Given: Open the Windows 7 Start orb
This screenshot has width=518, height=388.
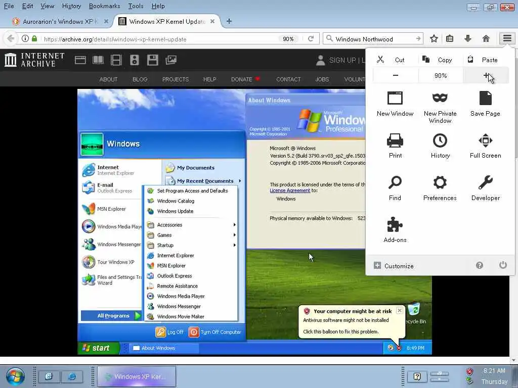Looking at the screenshot, I should (x=15, y=376).
